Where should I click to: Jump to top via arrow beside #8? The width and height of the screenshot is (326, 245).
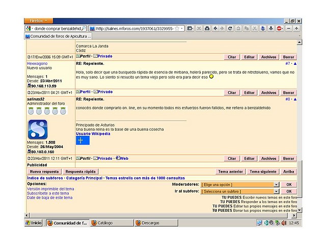pyautogui.click(x=295, y=99)
